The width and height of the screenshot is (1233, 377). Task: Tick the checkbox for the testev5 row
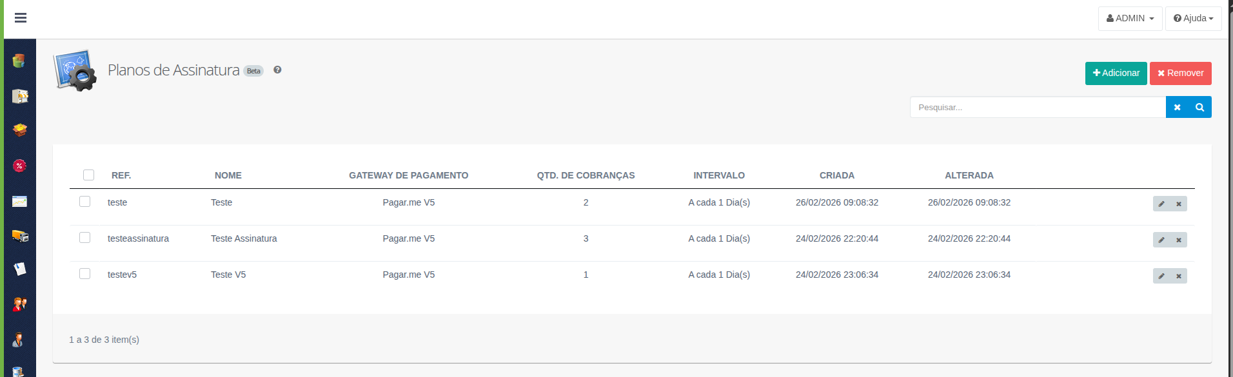click(x=84, y=274)
